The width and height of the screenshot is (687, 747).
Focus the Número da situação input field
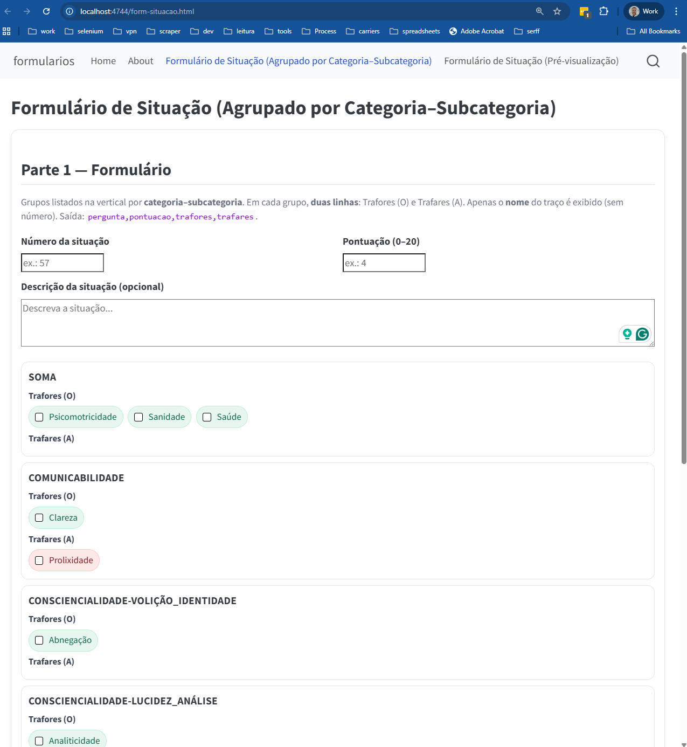pos(63,263)
